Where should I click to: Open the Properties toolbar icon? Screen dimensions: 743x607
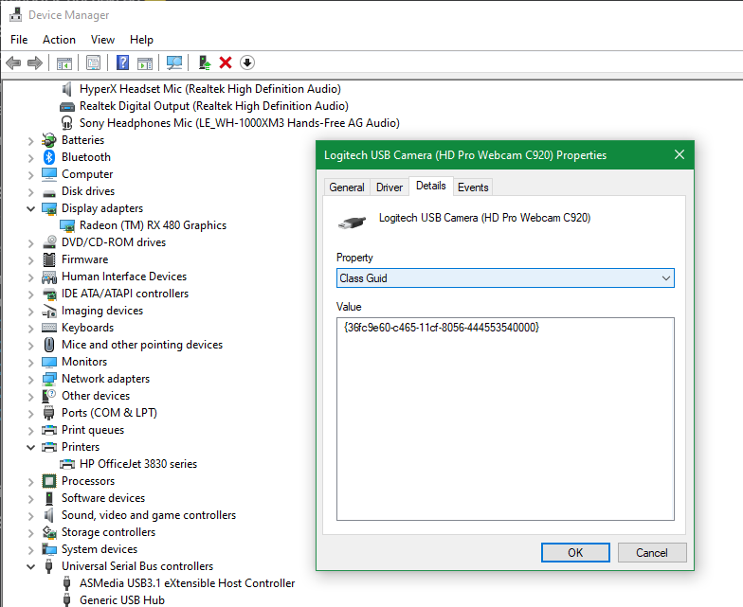[x=93, y=62]
